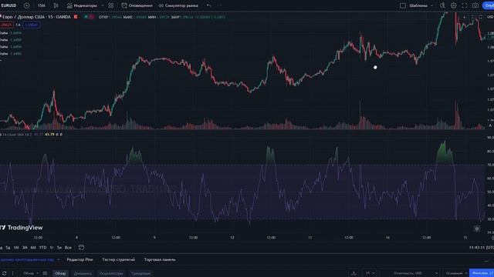
Task: Open the USD currency selector on price axis
Action: 490,17
